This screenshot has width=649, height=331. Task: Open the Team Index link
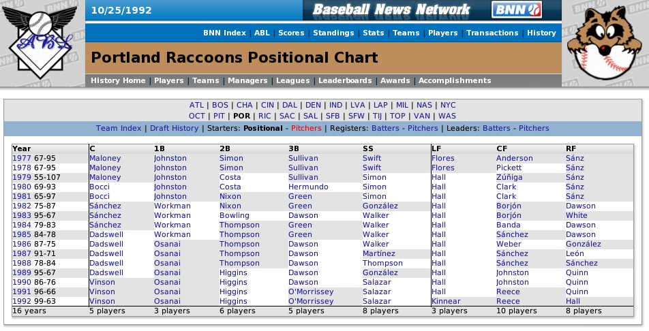(119, 128)
